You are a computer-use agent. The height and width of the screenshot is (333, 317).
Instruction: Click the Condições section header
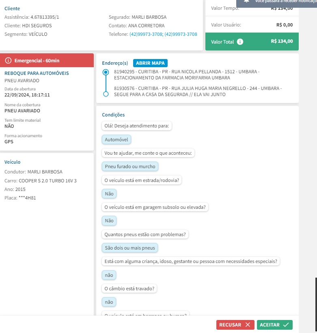(x=113, y=115)
